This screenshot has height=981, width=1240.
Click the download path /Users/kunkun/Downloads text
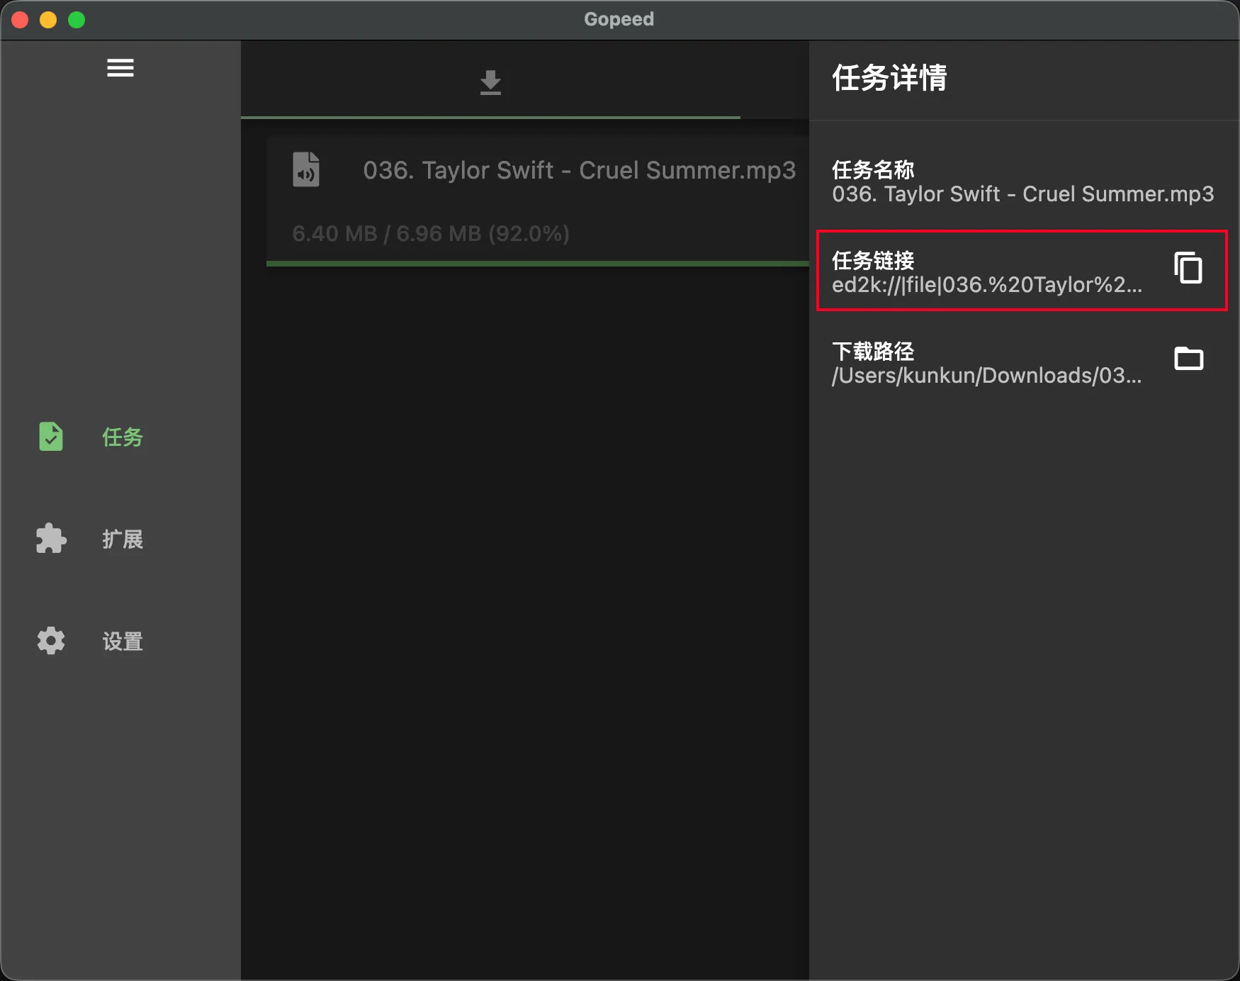click(986, 376)
